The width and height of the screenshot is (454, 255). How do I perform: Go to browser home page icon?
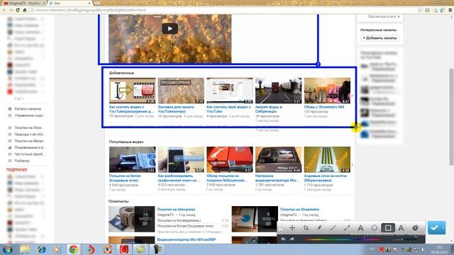[x=25, y=10]
